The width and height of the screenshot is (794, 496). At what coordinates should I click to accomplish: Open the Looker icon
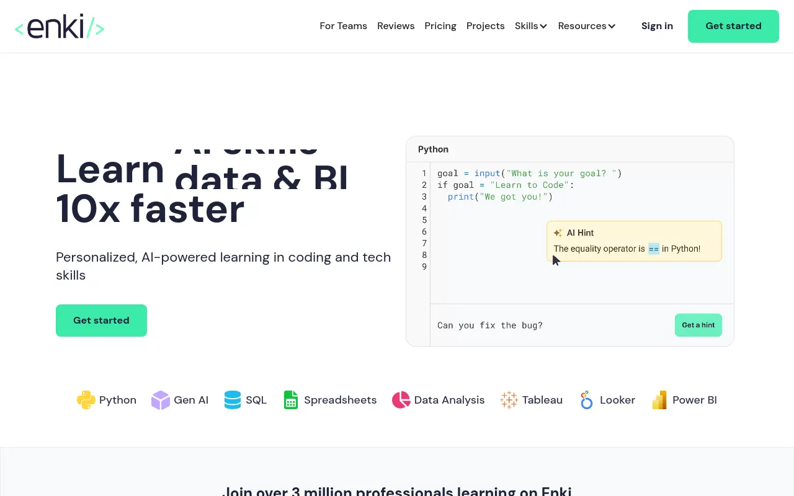click(x=586, y=400)
